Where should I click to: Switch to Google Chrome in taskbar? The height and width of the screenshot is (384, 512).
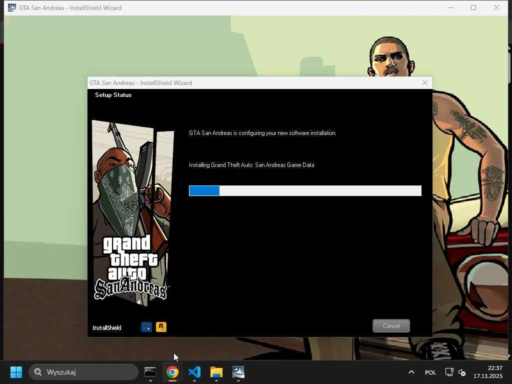172,372
